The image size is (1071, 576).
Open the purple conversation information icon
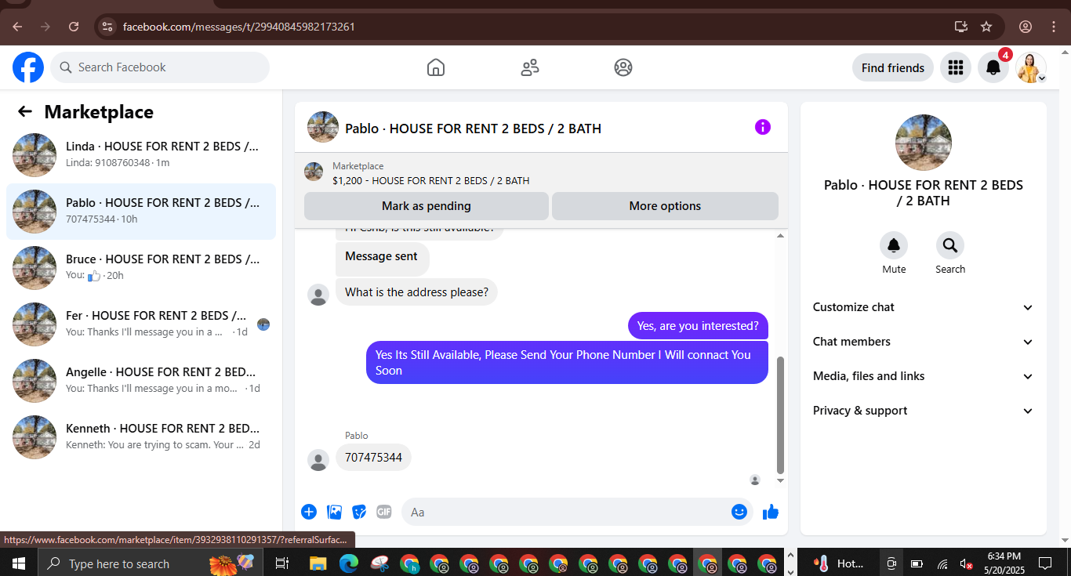pos(763,127)
